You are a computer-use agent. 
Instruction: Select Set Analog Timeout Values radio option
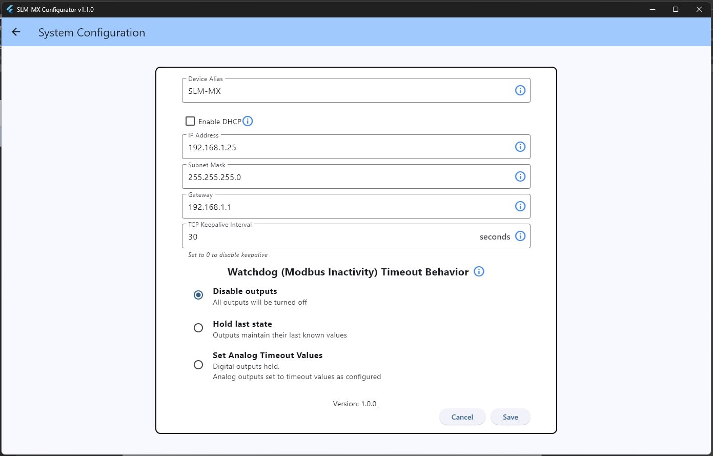coord(198,365)
